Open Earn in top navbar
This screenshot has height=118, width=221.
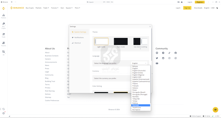coord(62,8)
